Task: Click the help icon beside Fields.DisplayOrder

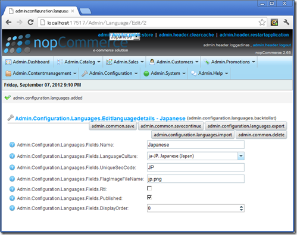Action: tap(12, 208)
